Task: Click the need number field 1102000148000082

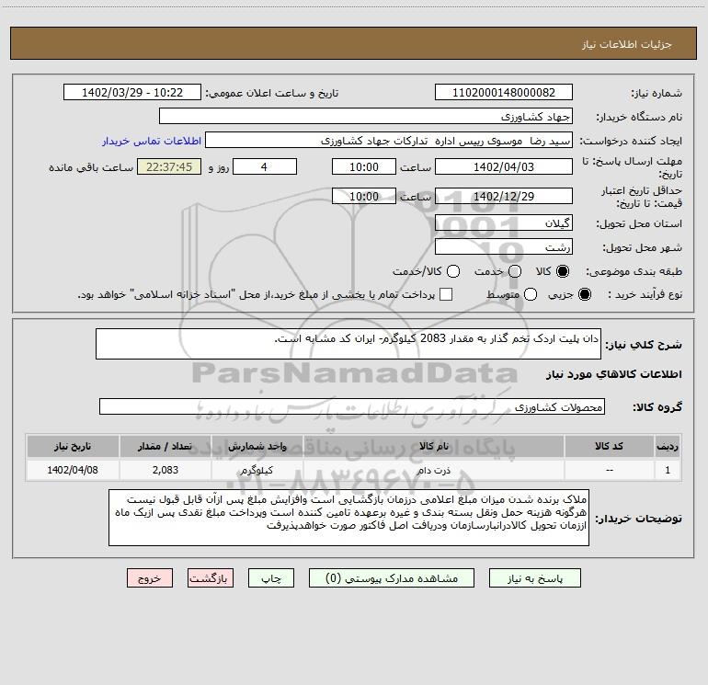Action: point(504,93)
